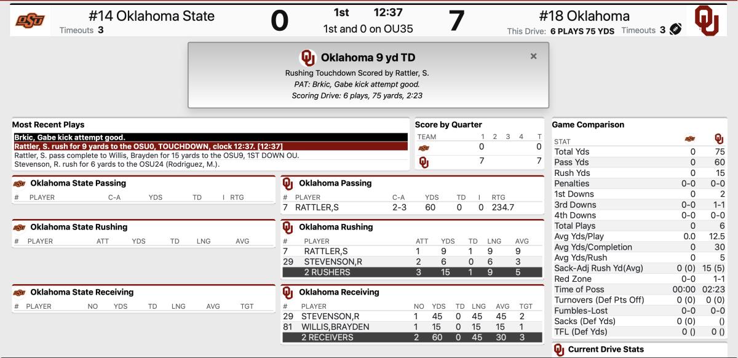Click the Oklahoma Passing panel title

click(335, 183)
